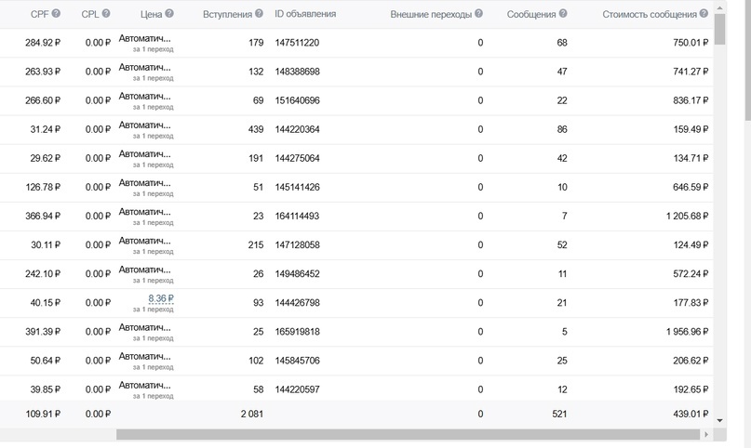Click Автоматич... price for ad 144220364
This screenshot has width=751, height=448.
pos(144,125)
